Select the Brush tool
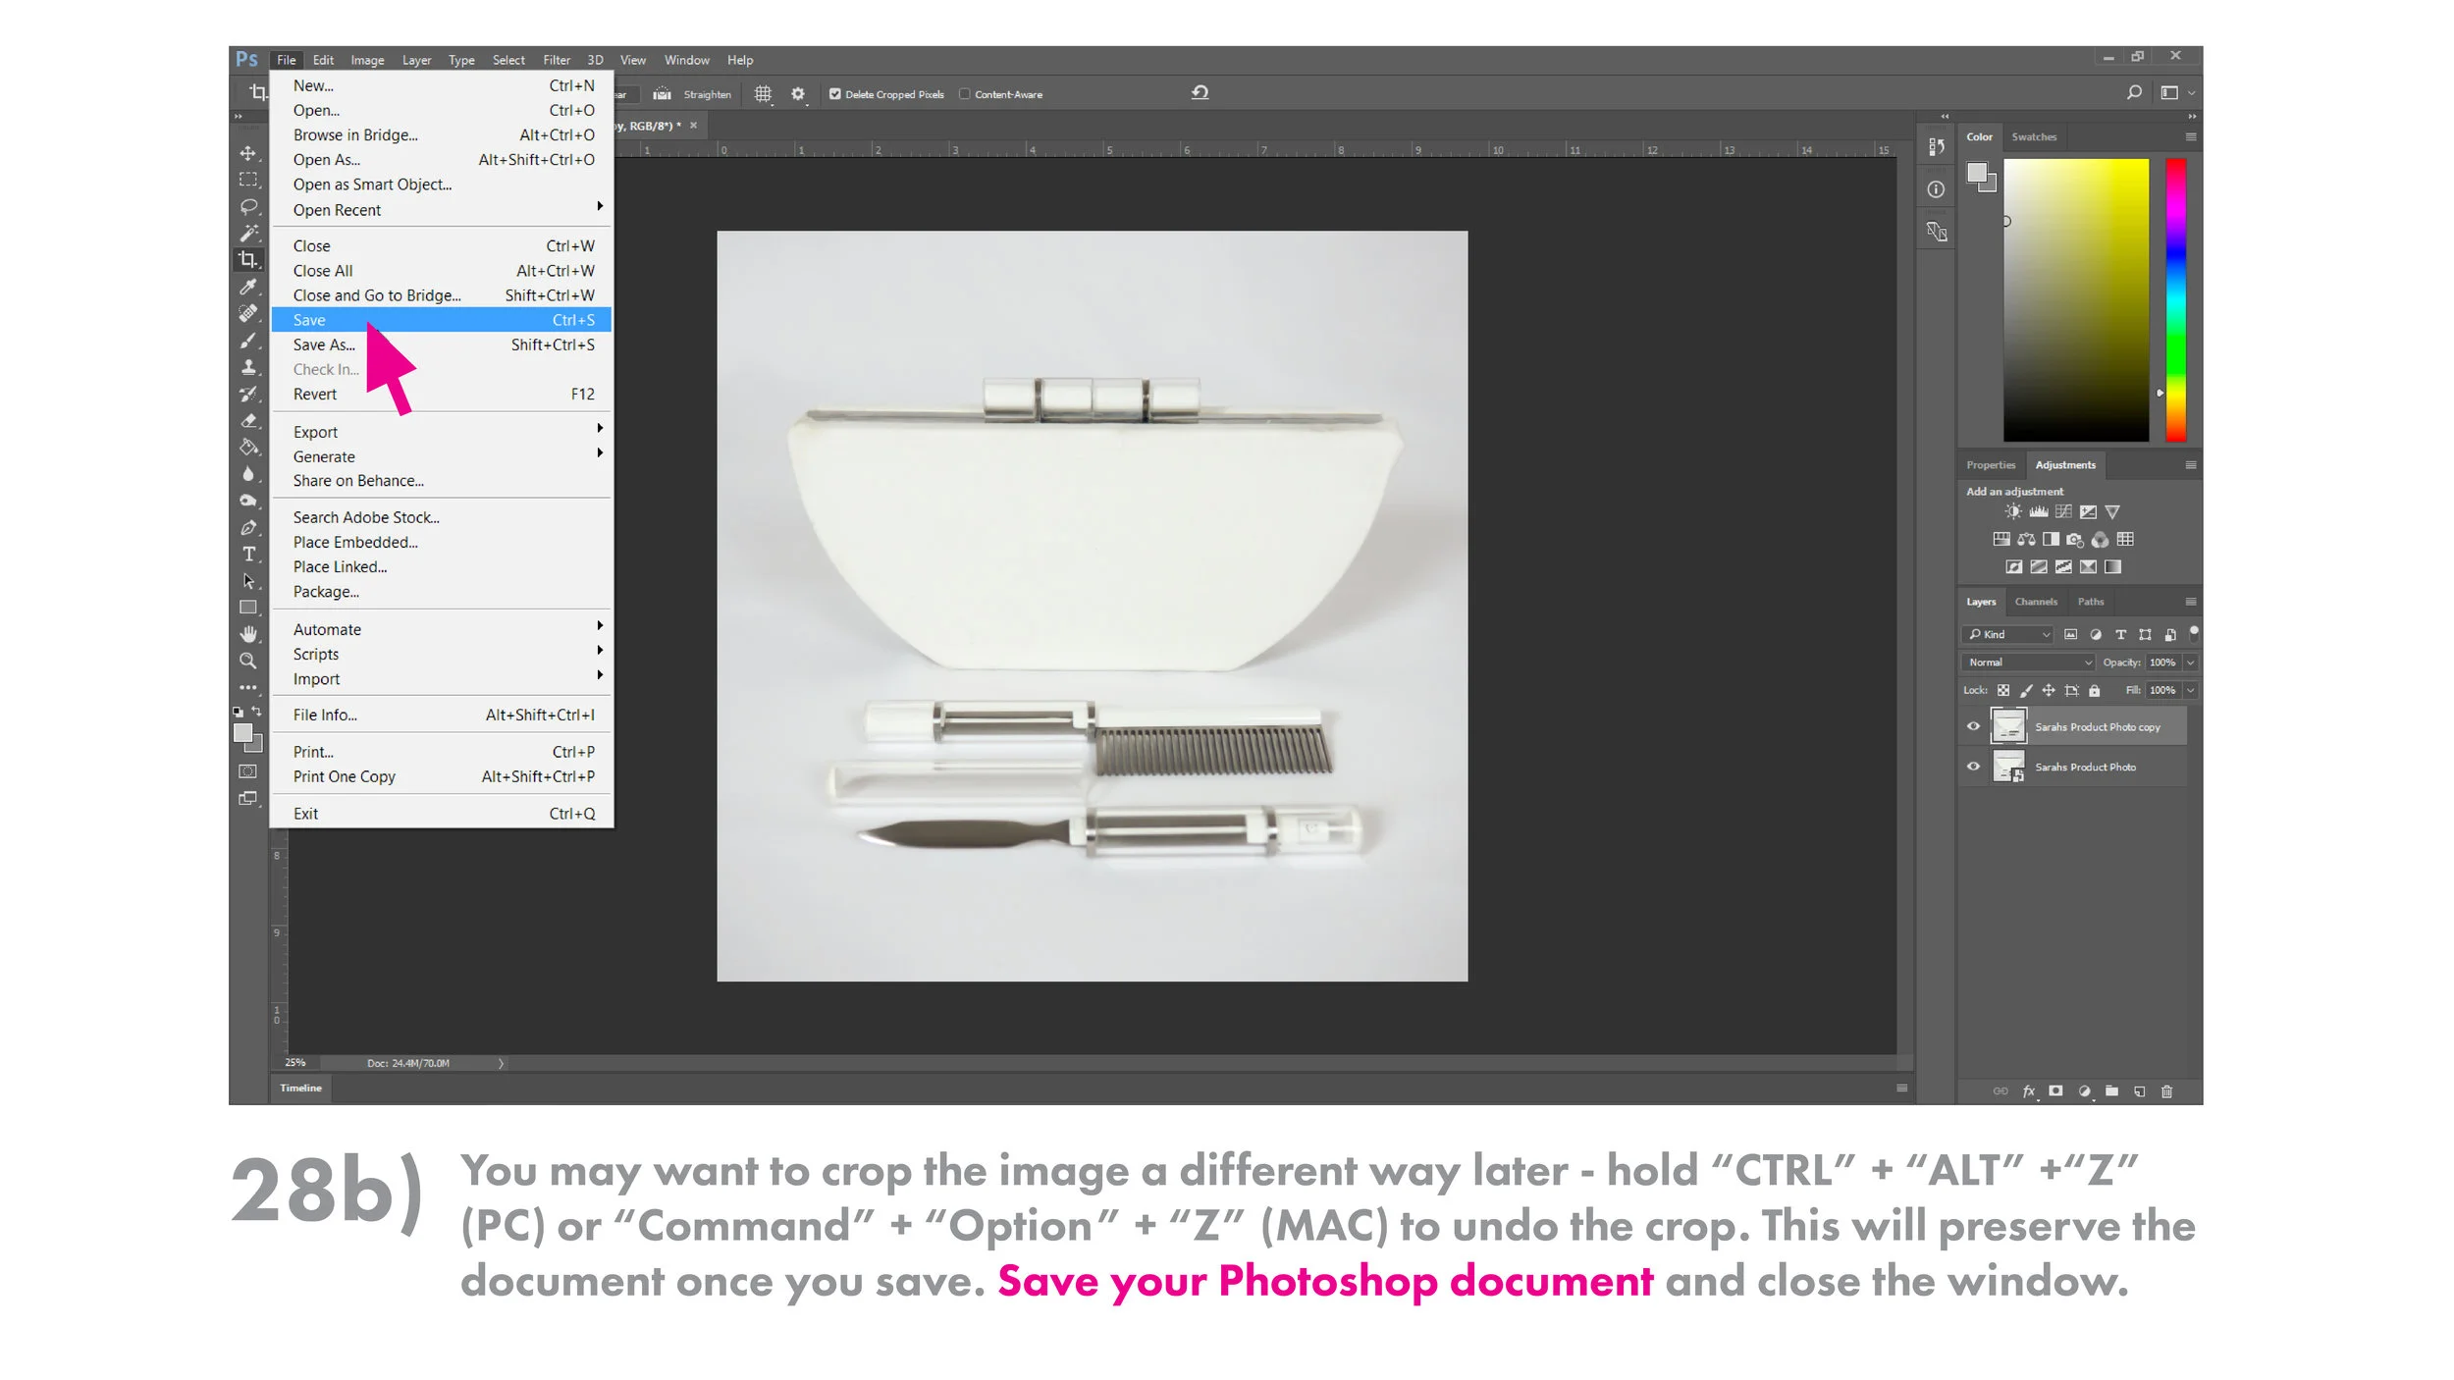The width and height of the screenshot is (2454, 1380). 248,341
